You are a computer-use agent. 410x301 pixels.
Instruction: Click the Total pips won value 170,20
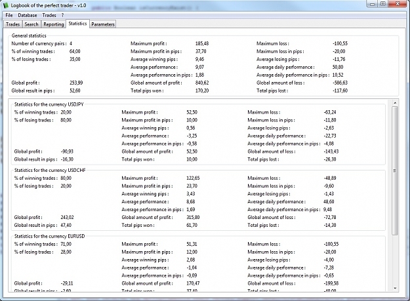pyautogui.click(x=202, y=90)
